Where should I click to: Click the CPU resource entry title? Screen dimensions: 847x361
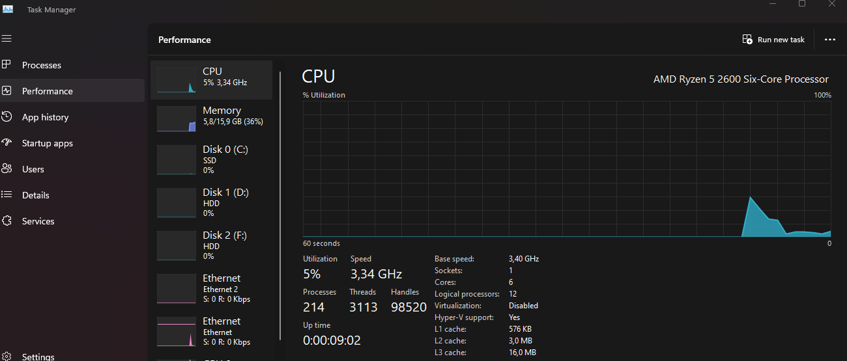[x=212, y=71]
